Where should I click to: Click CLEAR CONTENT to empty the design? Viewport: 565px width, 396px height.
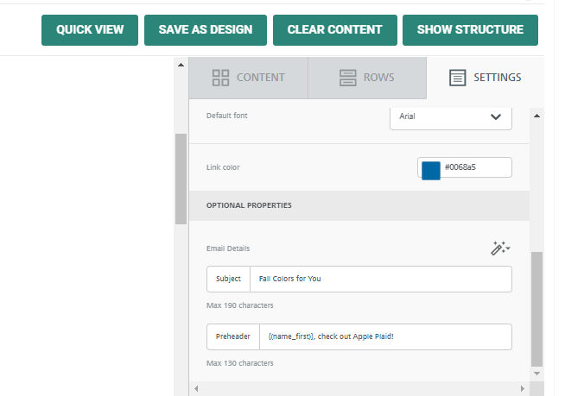(334, 30)
